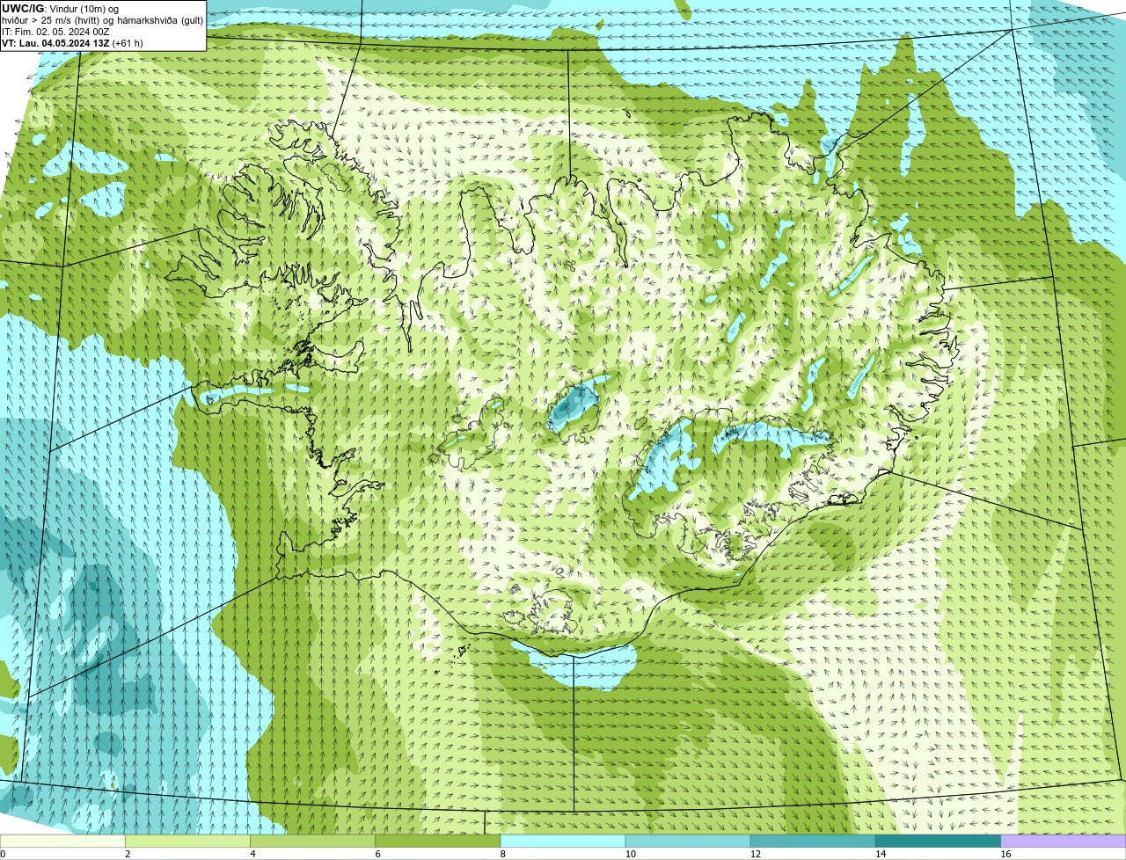Click the legend scale label "12"
Viewport: 1126px width, 860px height.
click(x=755, y=854)
